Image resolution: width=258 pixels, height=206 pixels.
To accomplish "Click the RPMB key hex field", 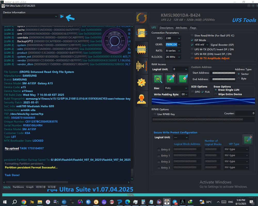I will point(203,119).
